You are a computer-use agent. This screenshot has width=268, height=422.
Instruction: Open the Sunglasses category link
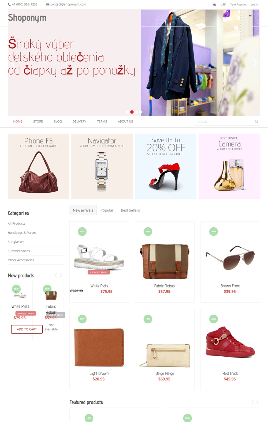click(x=16, y=242)
